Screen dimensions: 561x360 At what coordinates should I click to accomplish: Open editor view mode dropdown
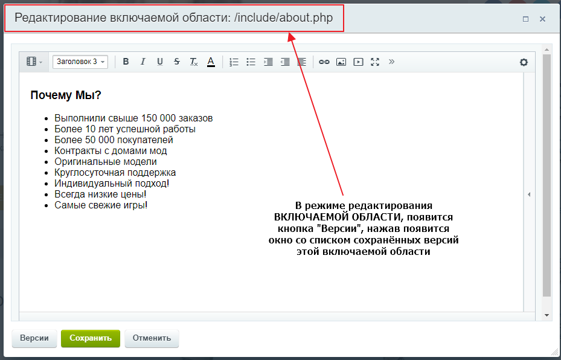34,62
